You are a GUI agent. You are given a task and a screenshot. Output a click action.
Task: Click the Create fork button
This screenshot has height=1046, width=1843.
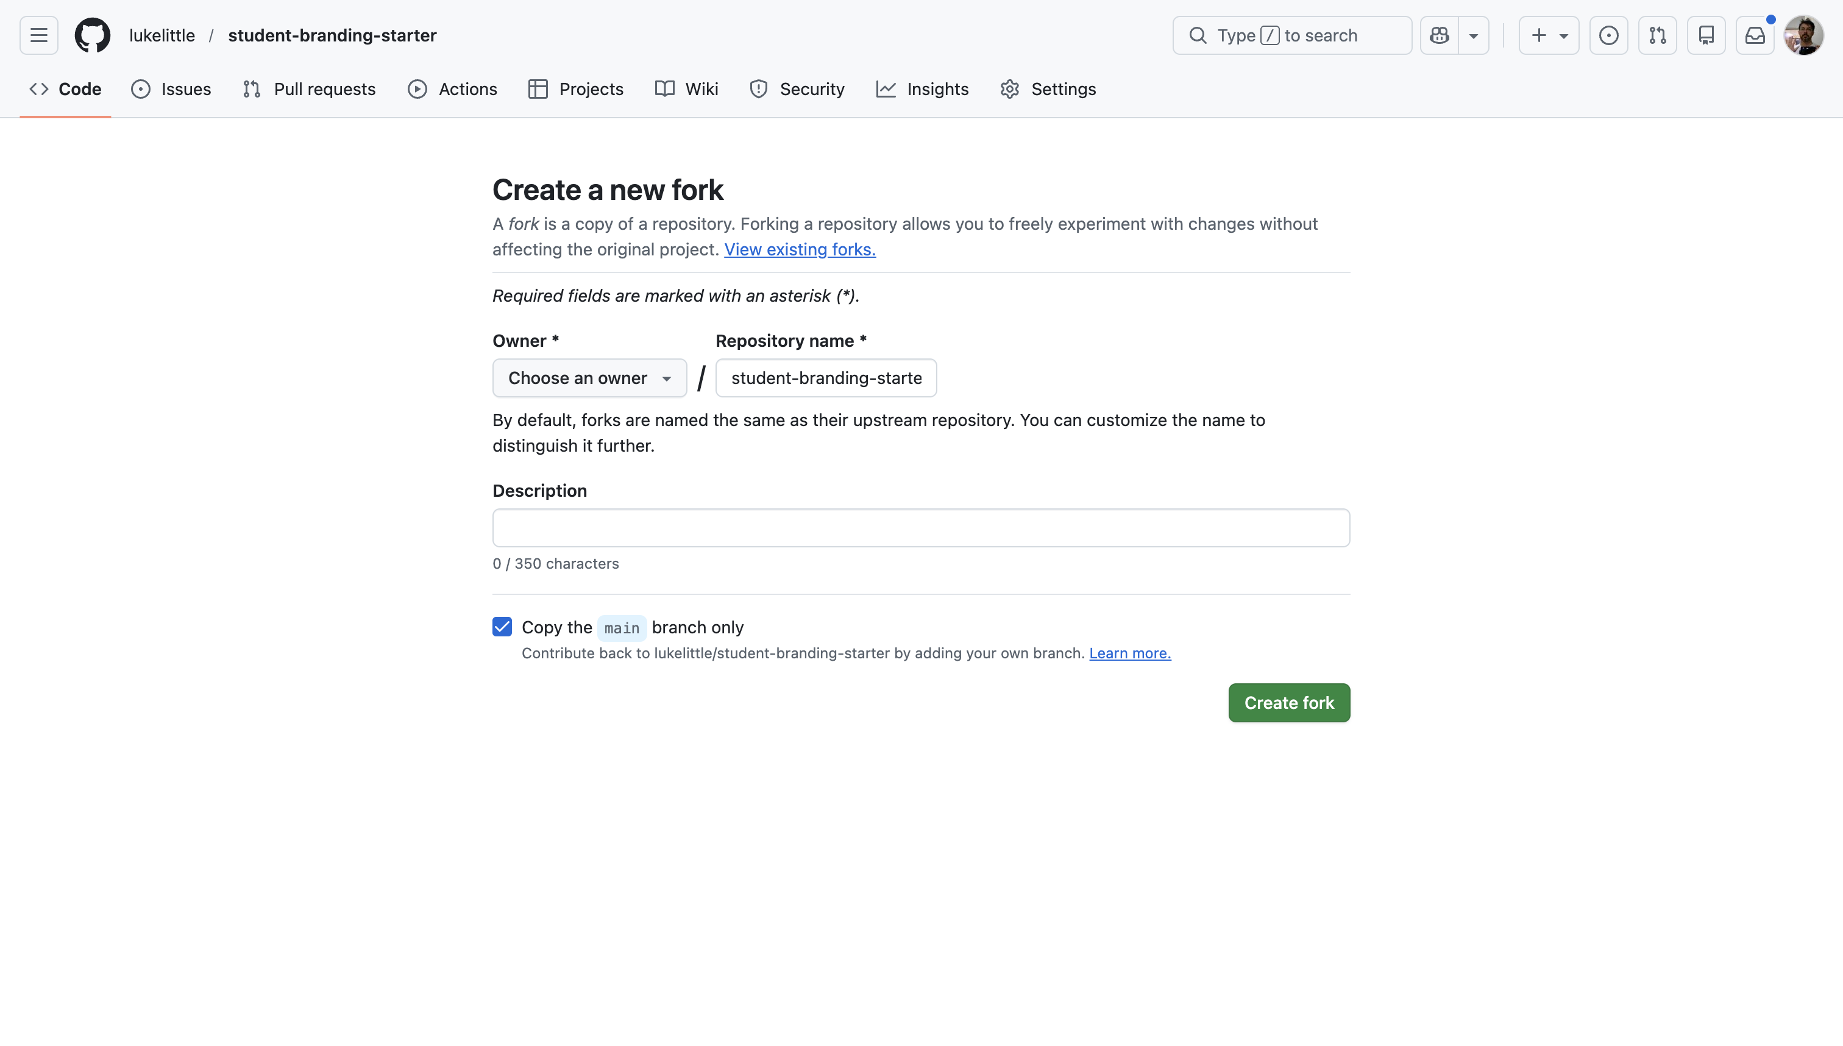point(1288,703)
